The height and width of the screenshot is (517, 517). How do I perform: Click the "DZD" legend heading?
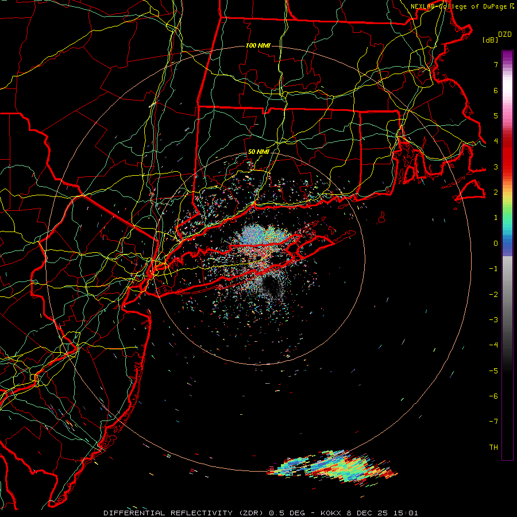pos(505,34)
